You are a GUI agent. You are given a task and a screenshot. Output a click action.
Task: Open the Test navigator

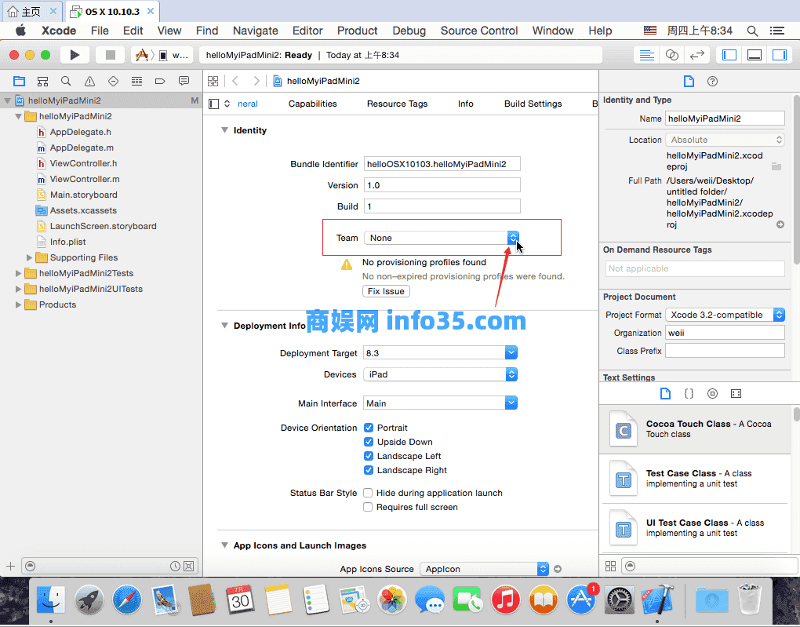coord(113,81)
